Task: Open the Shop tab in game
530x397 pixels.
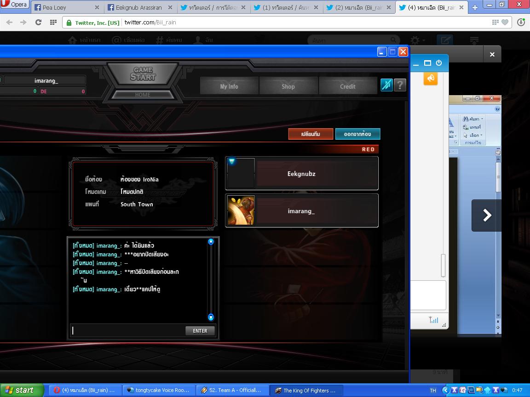Action: 288,86
